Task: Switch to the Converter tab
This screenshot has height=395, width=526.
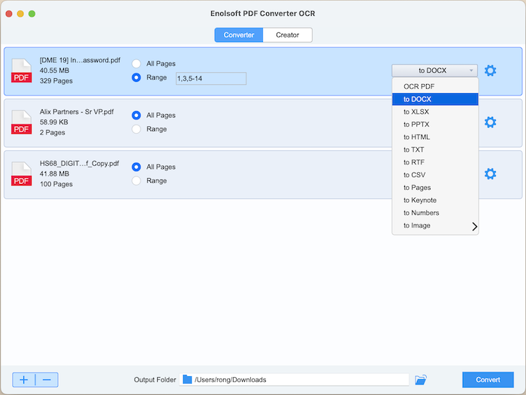Action: point(239,35)
